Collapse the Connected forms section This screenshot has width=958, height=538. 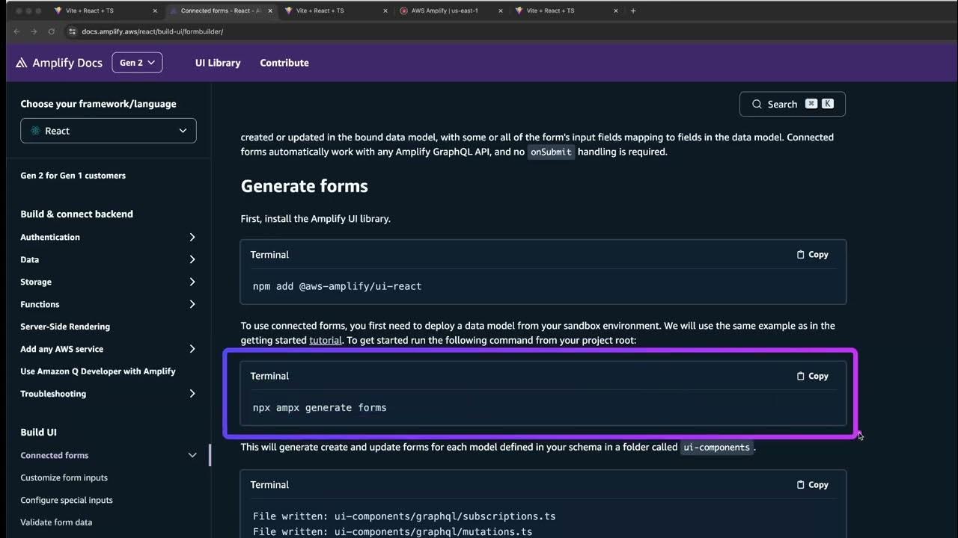pyautogui.click(x=192, y=455)
